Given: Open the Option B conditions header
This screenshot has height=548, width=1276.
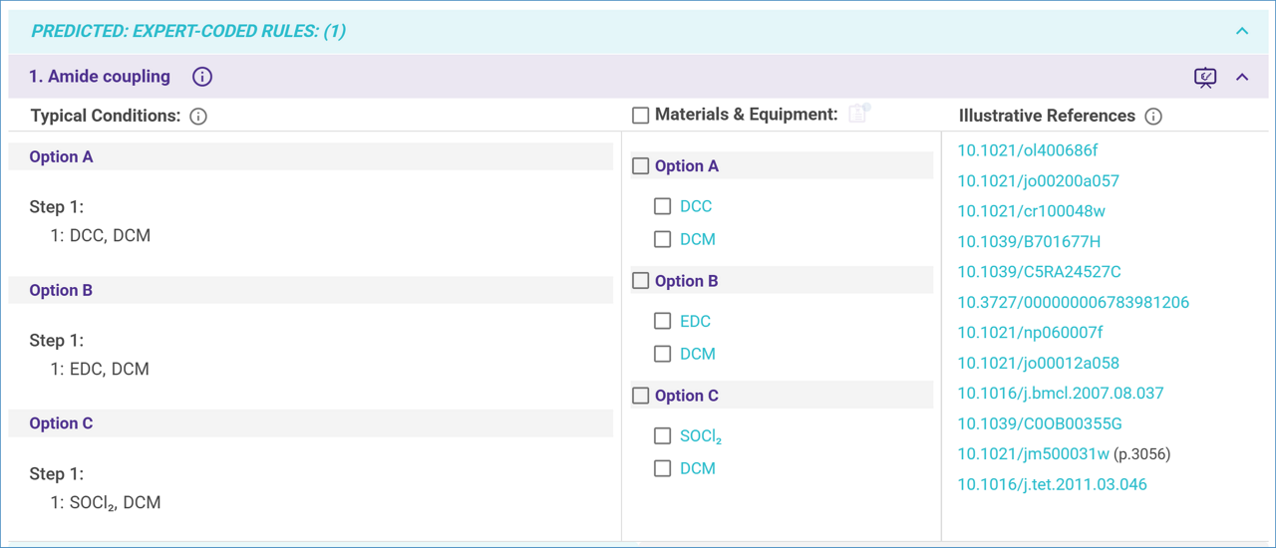Looking at the screenshot, I should tap(62, 290).
